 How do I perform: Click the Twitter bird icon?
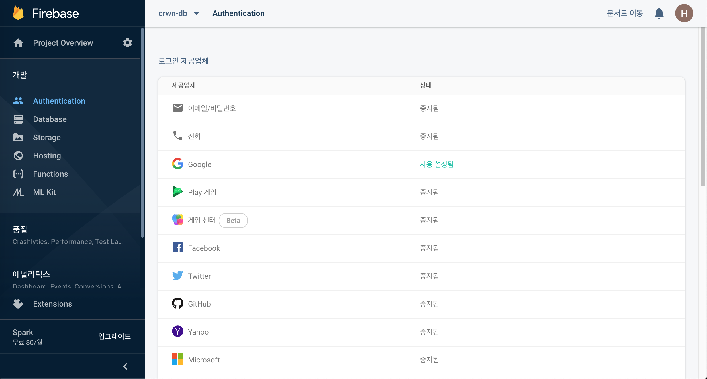[x=177, y=276]
